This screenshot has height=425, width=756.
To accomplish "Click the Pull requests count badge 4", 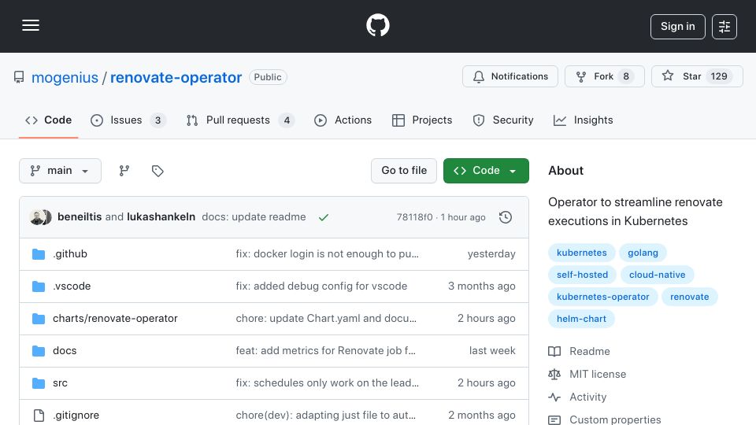I will 287,120.
